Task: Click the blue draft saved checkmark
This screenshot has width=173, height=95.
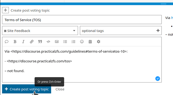Action: 158,78
